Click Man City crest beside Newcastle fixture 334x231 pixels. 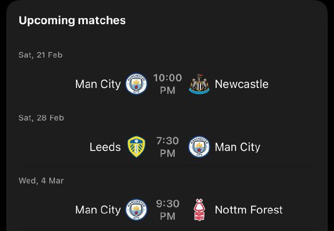tap(136, 84)
